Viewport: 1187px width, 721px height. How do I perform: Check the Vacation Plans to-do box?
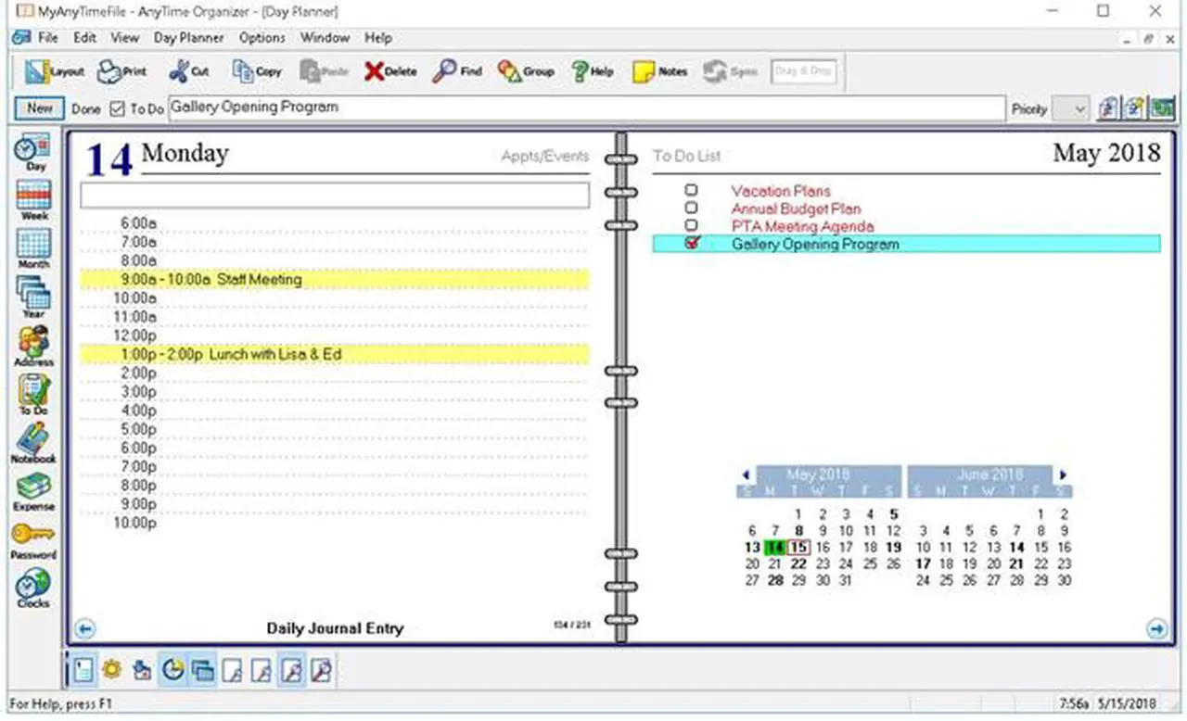tap(691, 191)
